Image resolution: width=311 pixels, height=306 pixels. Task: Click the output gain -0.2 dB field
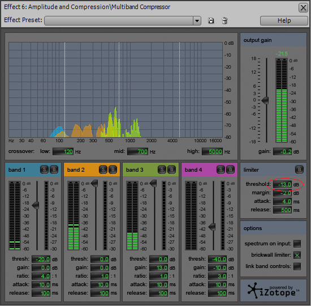(282, 152)
